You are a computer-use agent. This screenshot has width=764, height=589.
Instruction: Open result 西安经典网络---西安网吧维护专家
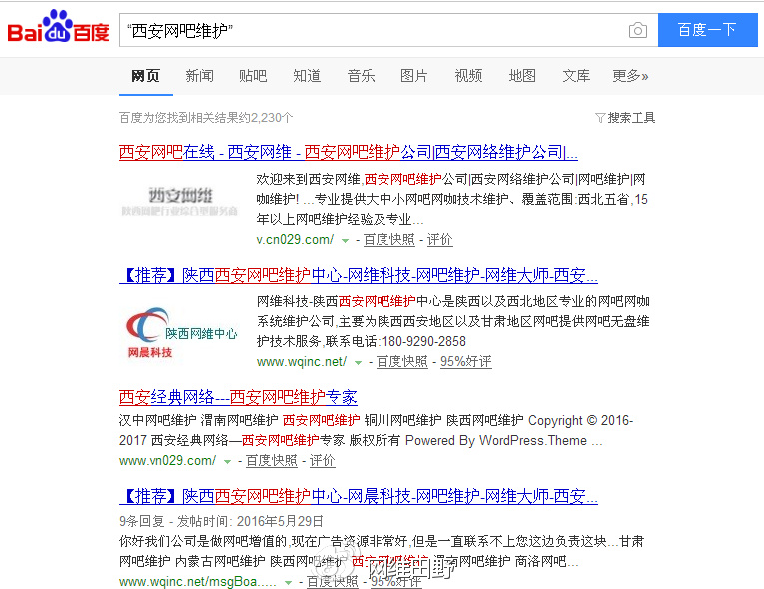coord(238,397)
